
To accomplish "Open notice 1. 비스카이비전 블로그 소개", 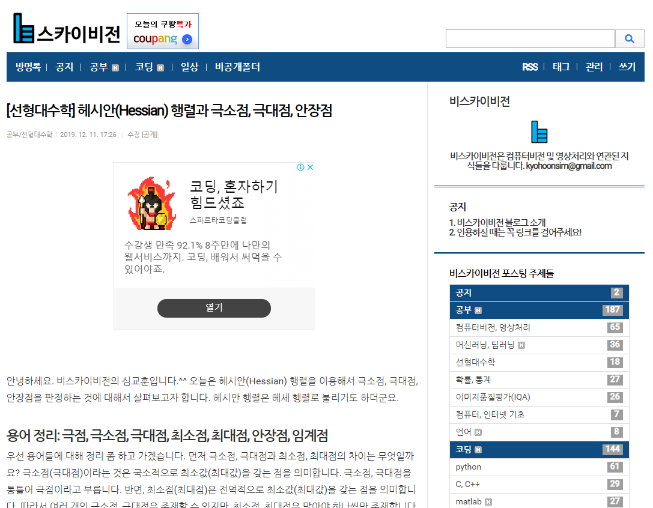I will click(497, 222).
